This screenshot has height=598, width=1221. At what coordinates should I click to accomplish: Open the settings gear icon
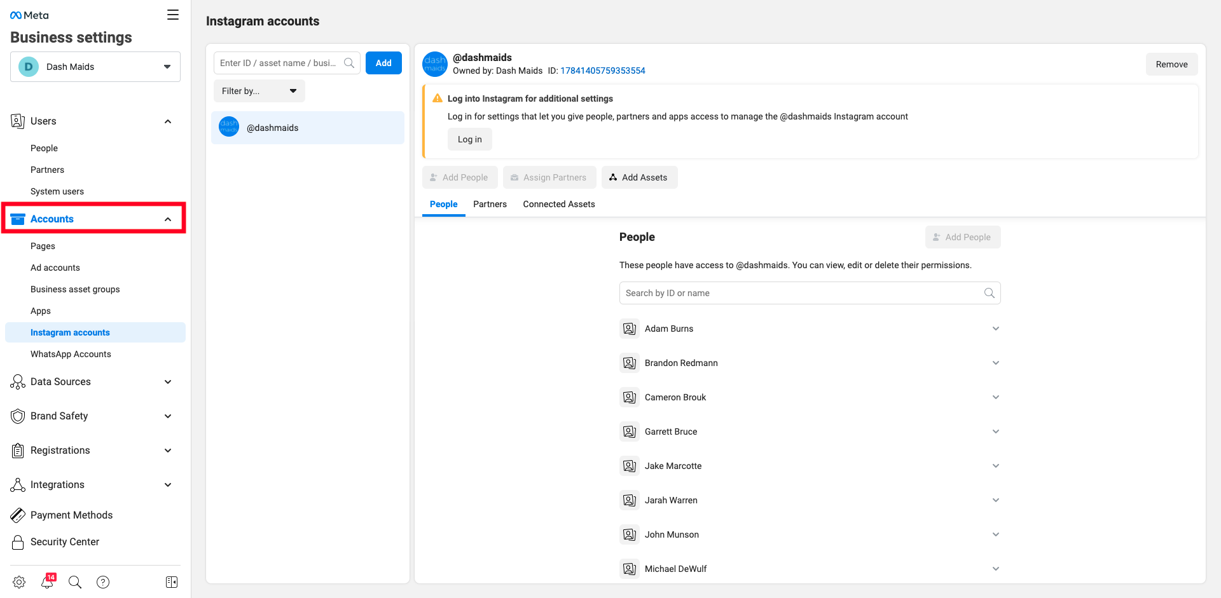[x=19, y=582]
